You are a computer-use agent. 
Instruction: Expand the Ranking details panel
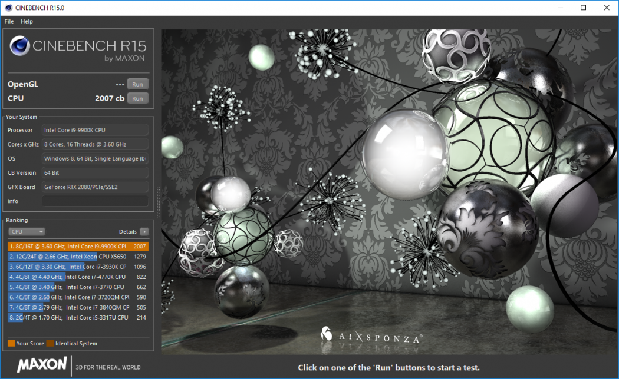point(143,231)
